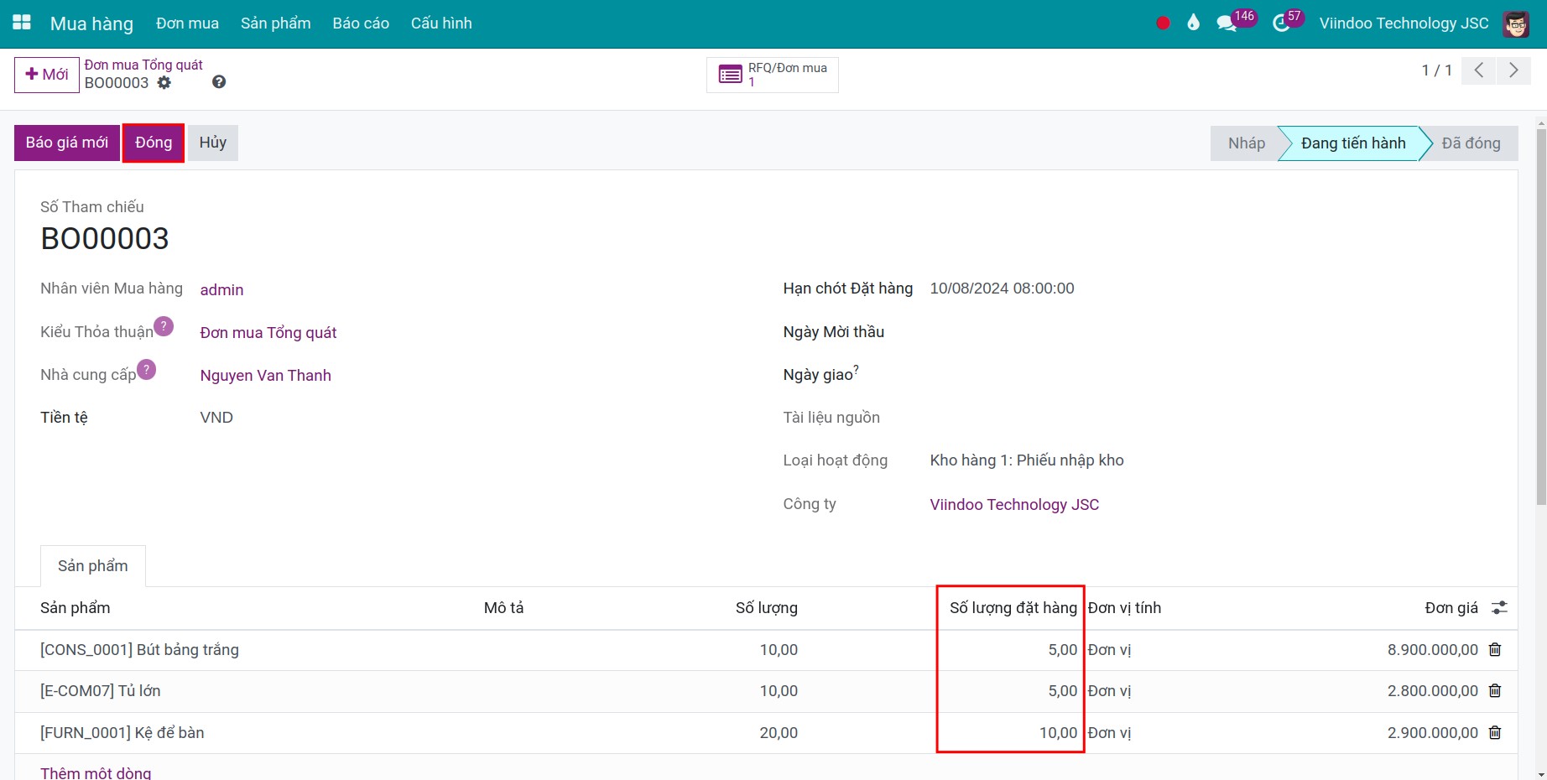The width and height of the screenshot is (1547, 780).
Task: Open the supplier Nguyen Van Thanh link
Action: (x=265, y=375)
